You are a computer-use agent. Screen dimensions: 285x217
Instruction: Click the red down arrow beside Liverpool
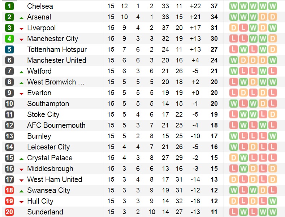click(21, 29)
